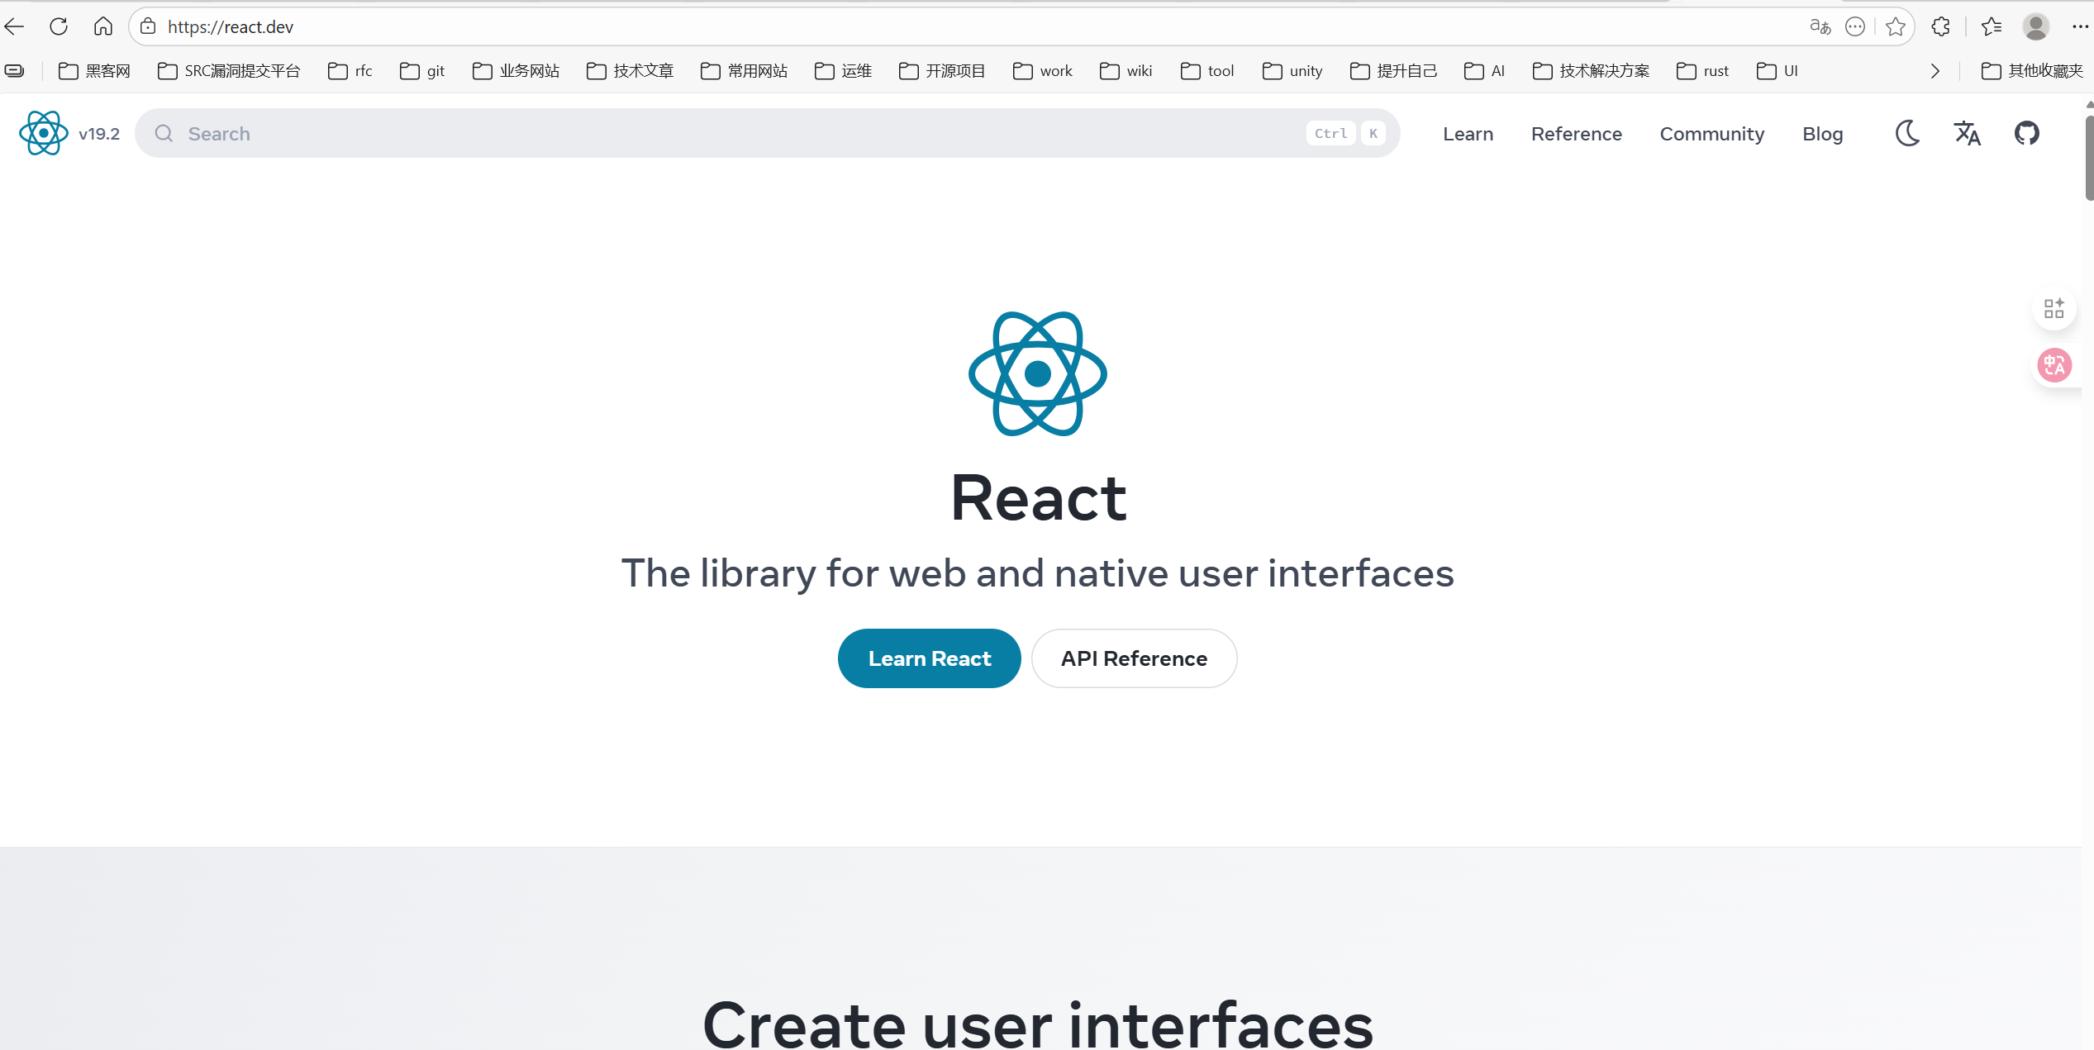
Task: Toggle dark mode moon icon
Action: (1907, 133)
